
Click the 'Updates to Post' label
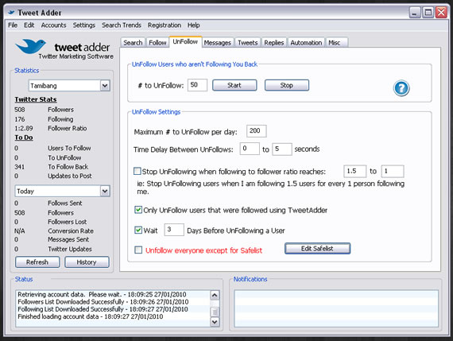70,176
